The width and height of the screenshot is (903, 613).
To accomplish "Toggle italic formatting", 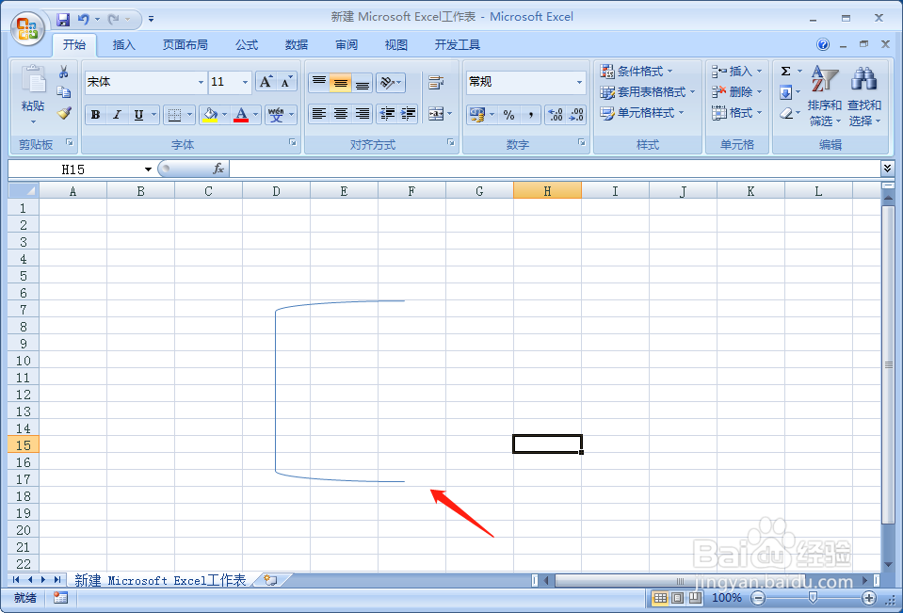I will tap(117, 115).
